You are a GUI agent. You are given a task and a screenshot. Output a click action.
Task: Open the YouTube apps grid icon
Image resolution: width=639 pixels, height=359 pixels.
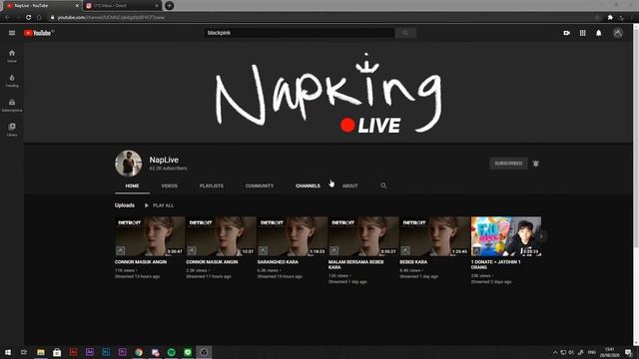(x=583, y=33)
